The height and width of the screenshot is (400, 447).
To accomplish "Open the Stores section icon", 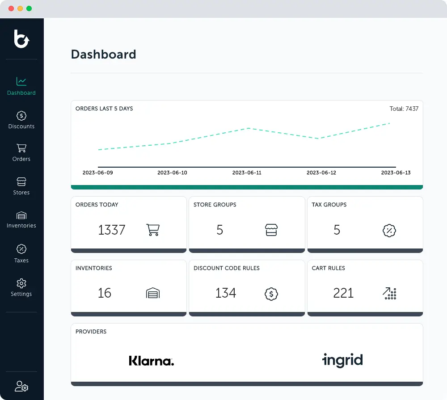I will [21, 182].
